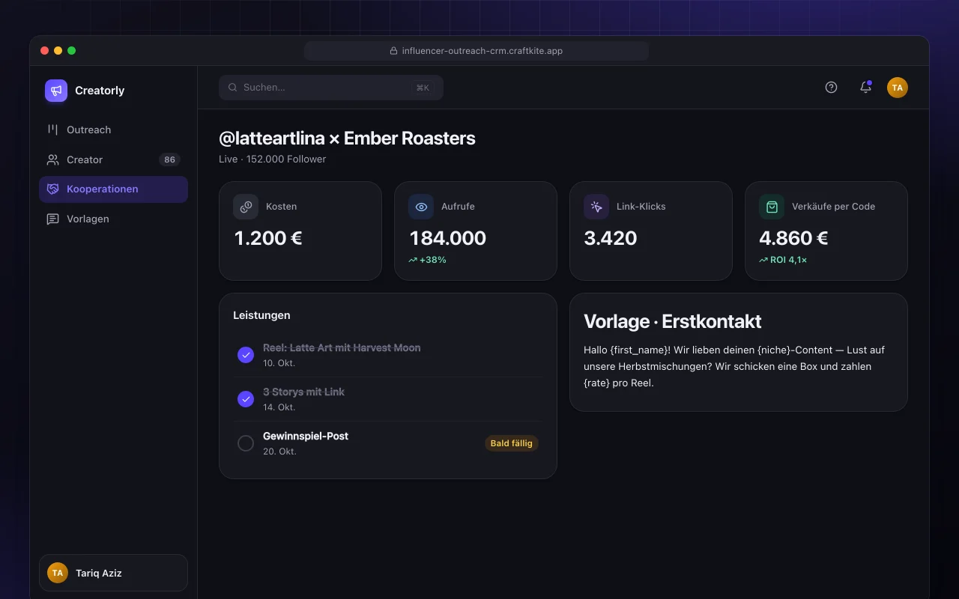Click the 1.200 € cost value
Screen dimensions: 959x599
pyautogui.click(x=268, y=238)
